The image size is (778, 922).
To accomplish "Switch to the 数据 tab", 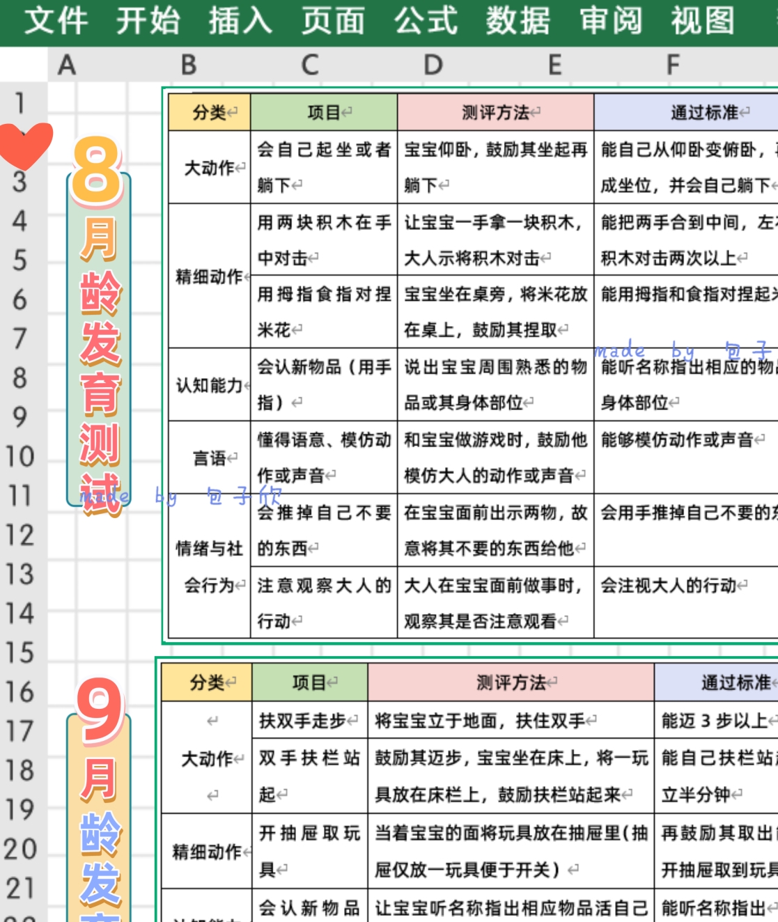I will click(x=518, y=20).
